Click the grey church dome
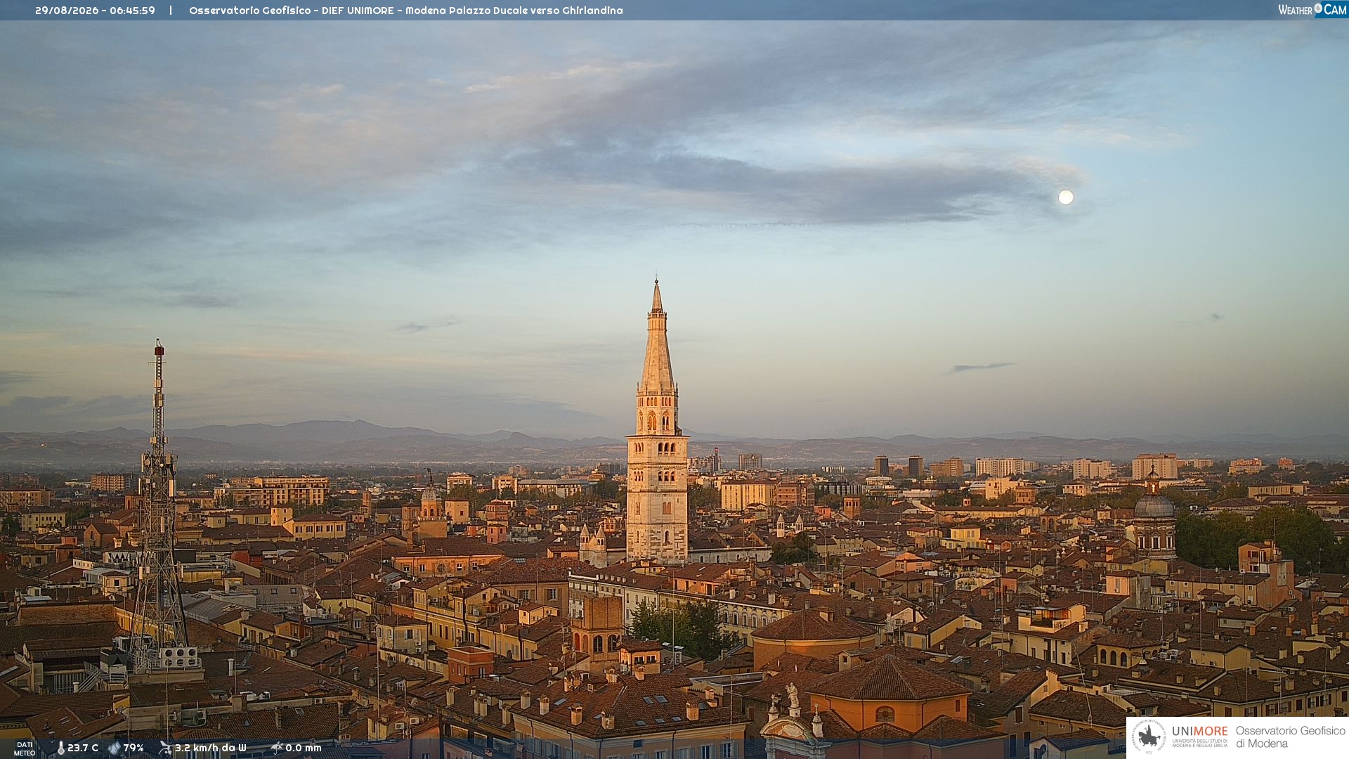 point(1154,505)
